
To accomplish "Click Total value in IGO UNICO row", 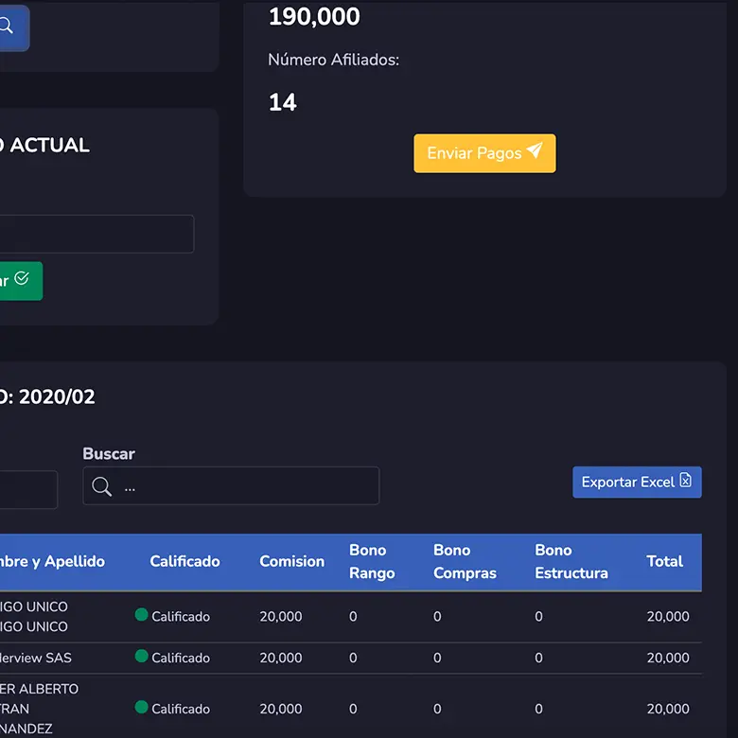I will coord(668,617).
